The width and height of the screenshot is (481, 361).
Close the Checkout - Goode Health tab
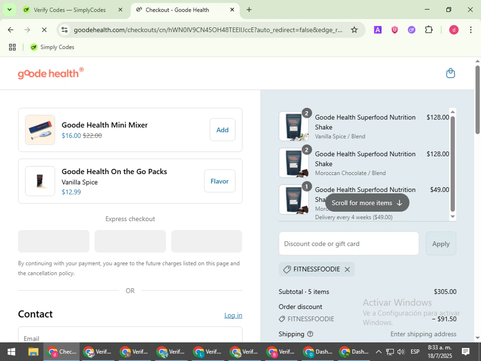click(x=232, y=10)
